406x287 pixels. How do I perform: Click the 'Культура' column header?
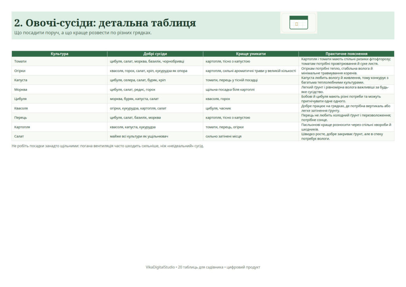(59, 54)
